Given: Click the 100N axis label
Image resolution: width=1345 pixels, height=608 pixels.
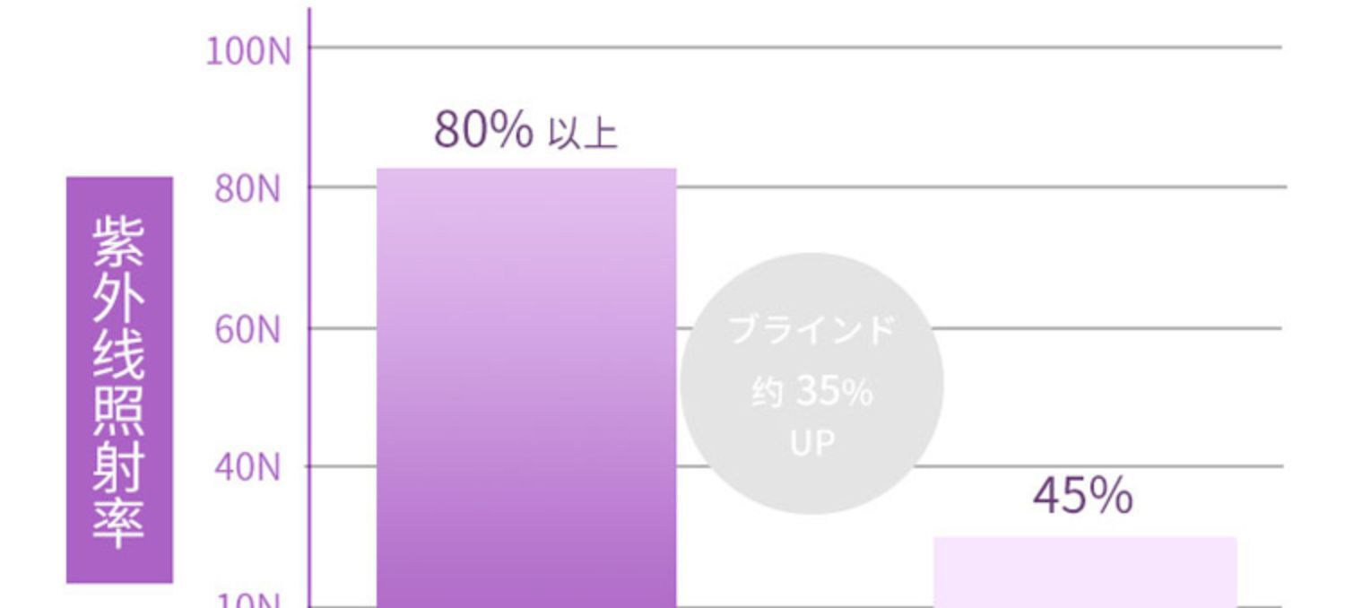Looking at the screenshot, I should pos(248,52).
